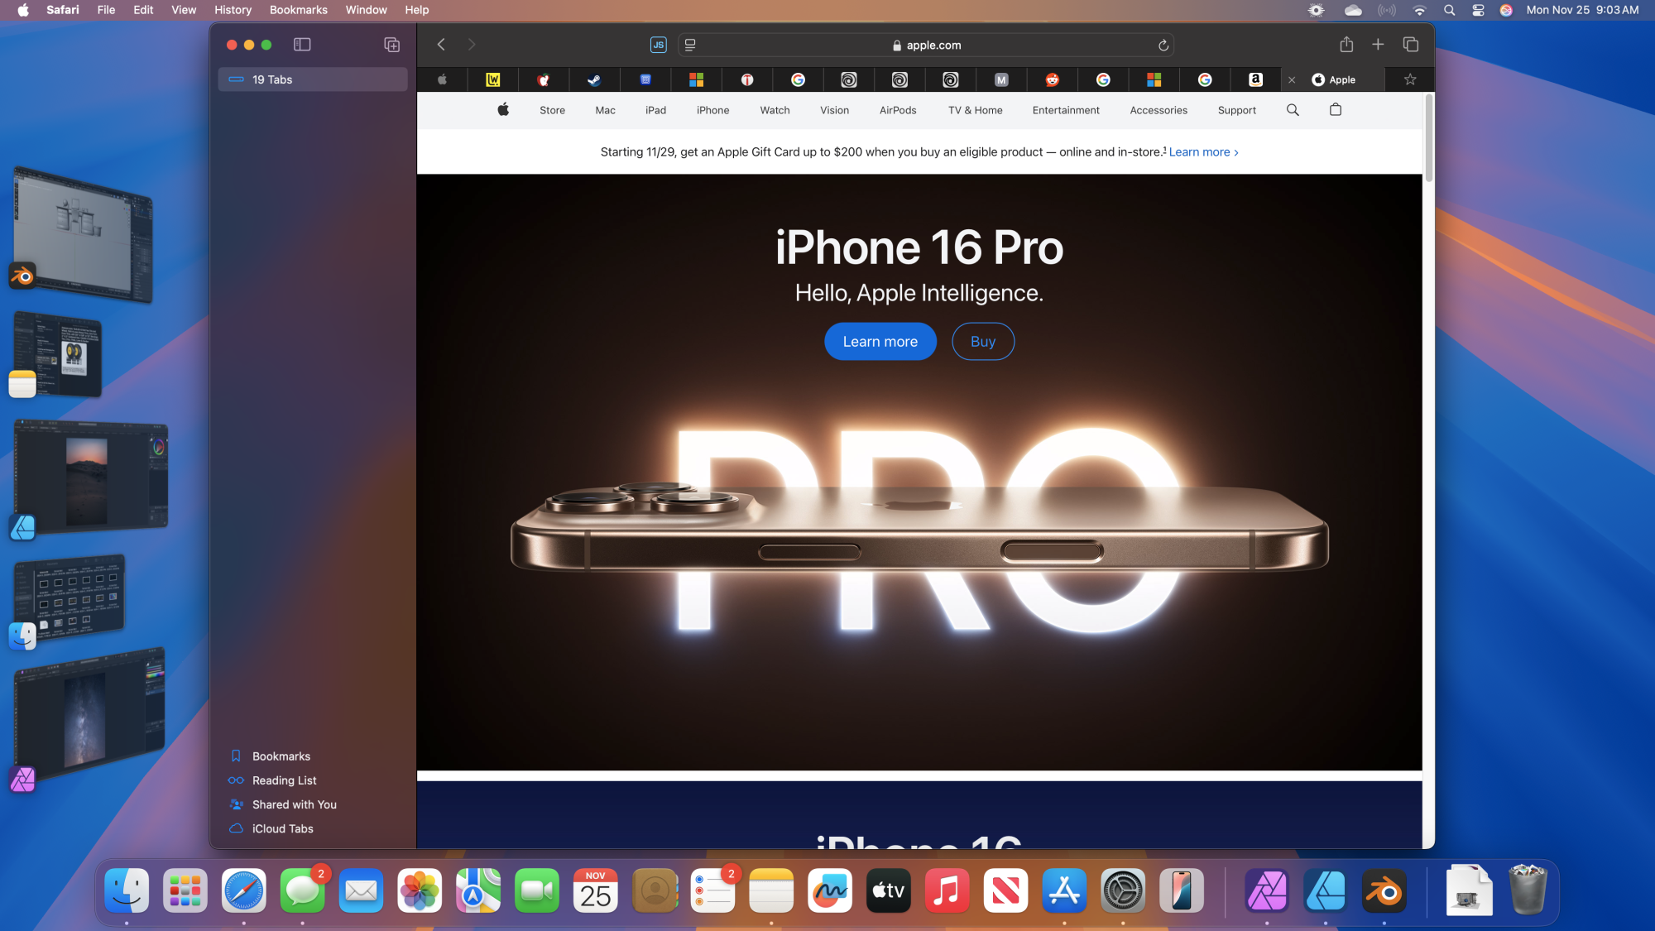This screenshot has width=1655, height=931.
Task: Follow the gift card Learn more link
Action: pyautogui.click(x=1199, y=151)
